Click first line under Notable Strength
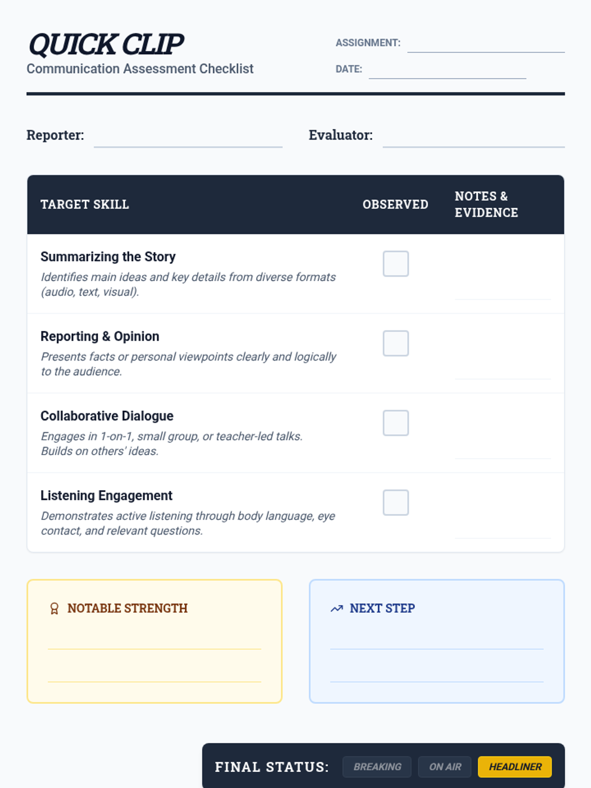 coord(154,641)
